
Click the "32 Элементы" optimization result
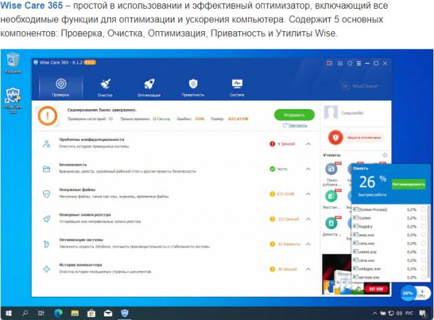pyautogui.click(x=289, y=244)
